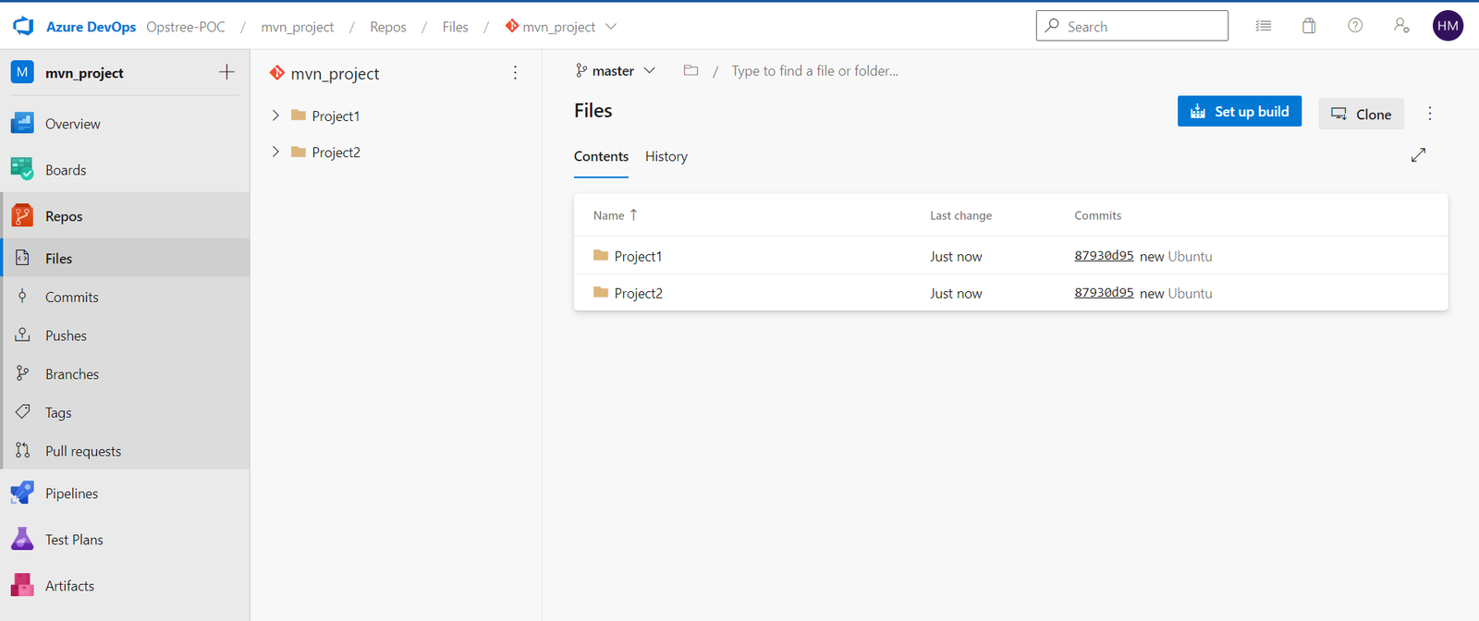Click the Azure DevOps logo icon
Screen dimensions: 1479x621
pyautogui.click(x=23, y=27)
